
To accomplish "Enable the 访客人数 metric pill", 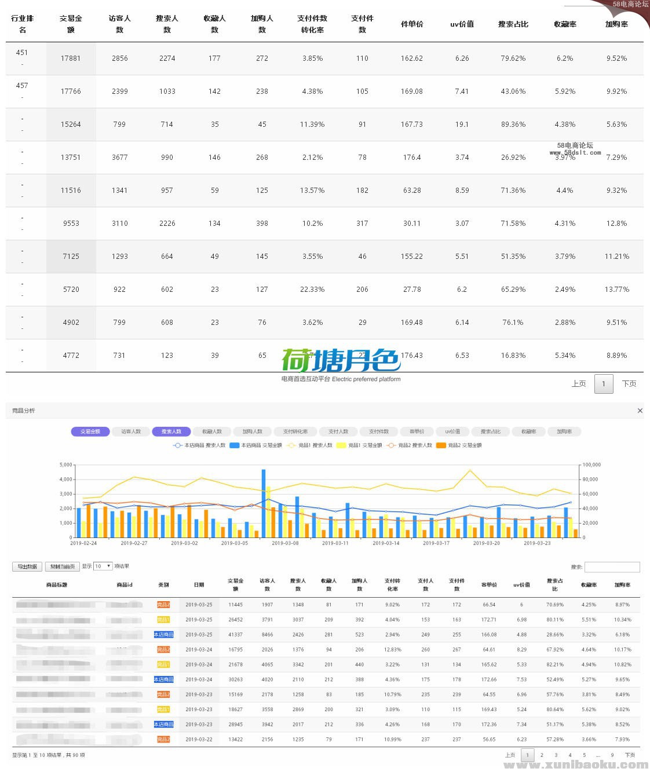I will tap(131, 431).
